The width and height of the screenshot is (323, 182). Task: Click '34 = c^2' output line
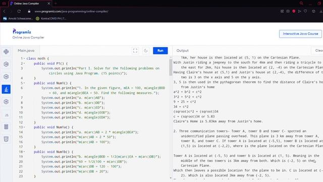(x=181, y=107)
